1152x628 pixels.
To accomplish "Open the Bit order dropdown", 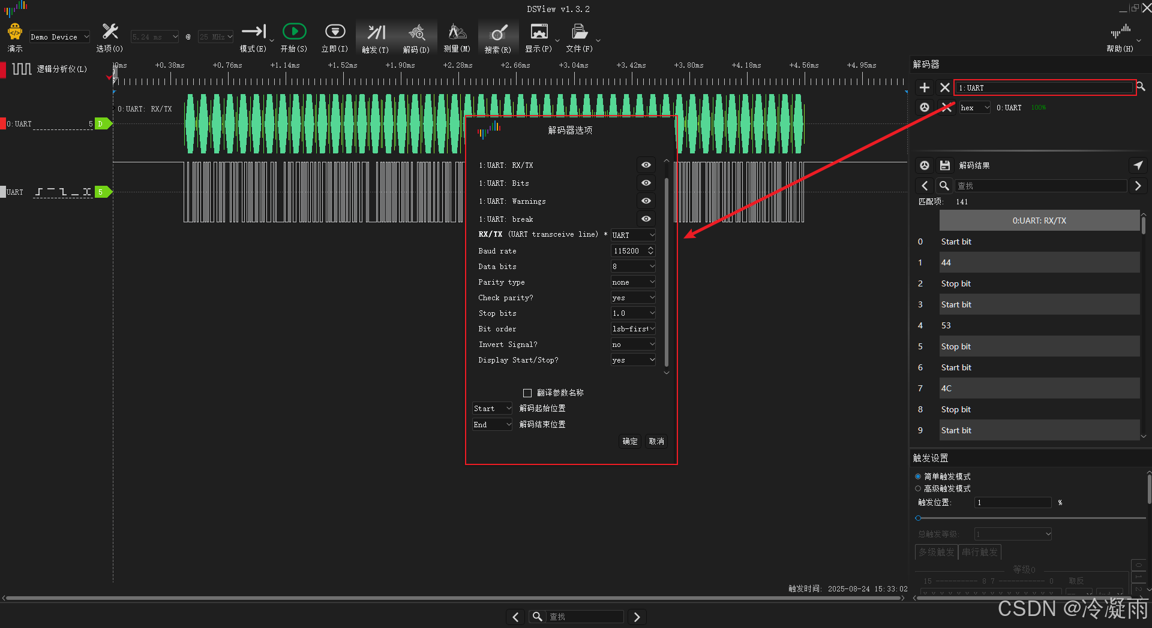I will (633, 328).
